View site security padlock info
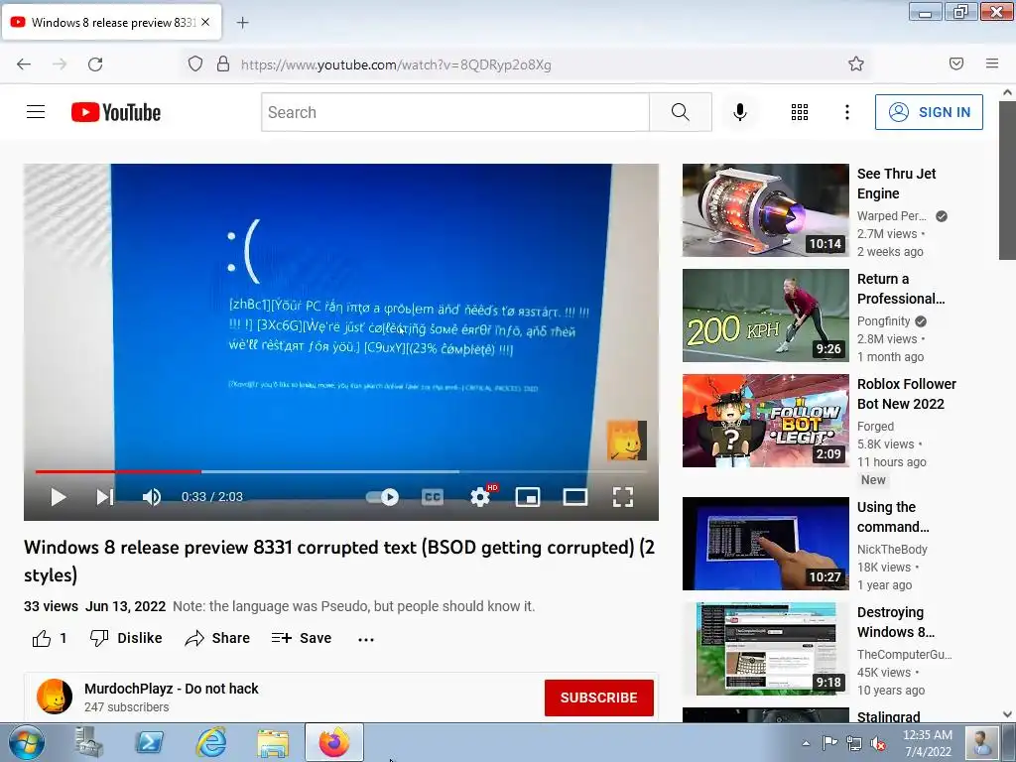Viewport: 1016px width, 762px height. click(223, 63)
